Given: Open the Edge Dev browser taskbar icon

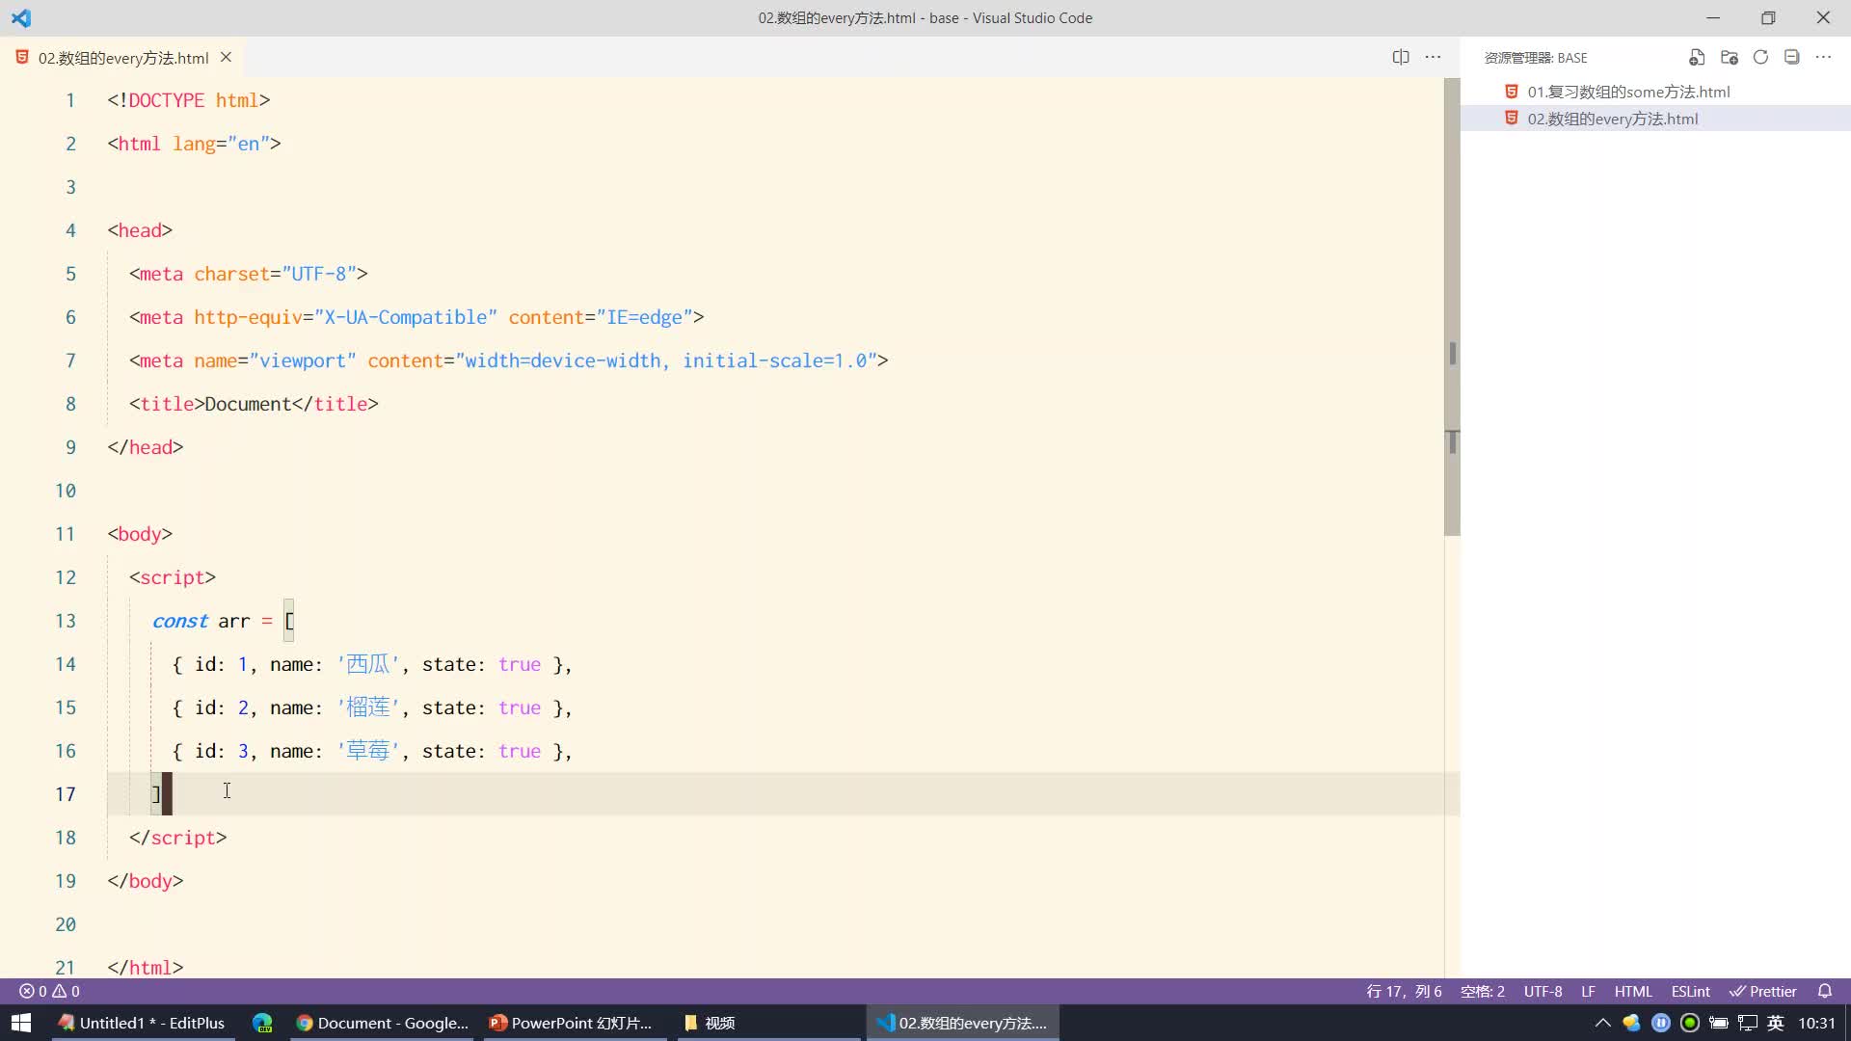Looking at the screenshot, I should [262, 1023].
